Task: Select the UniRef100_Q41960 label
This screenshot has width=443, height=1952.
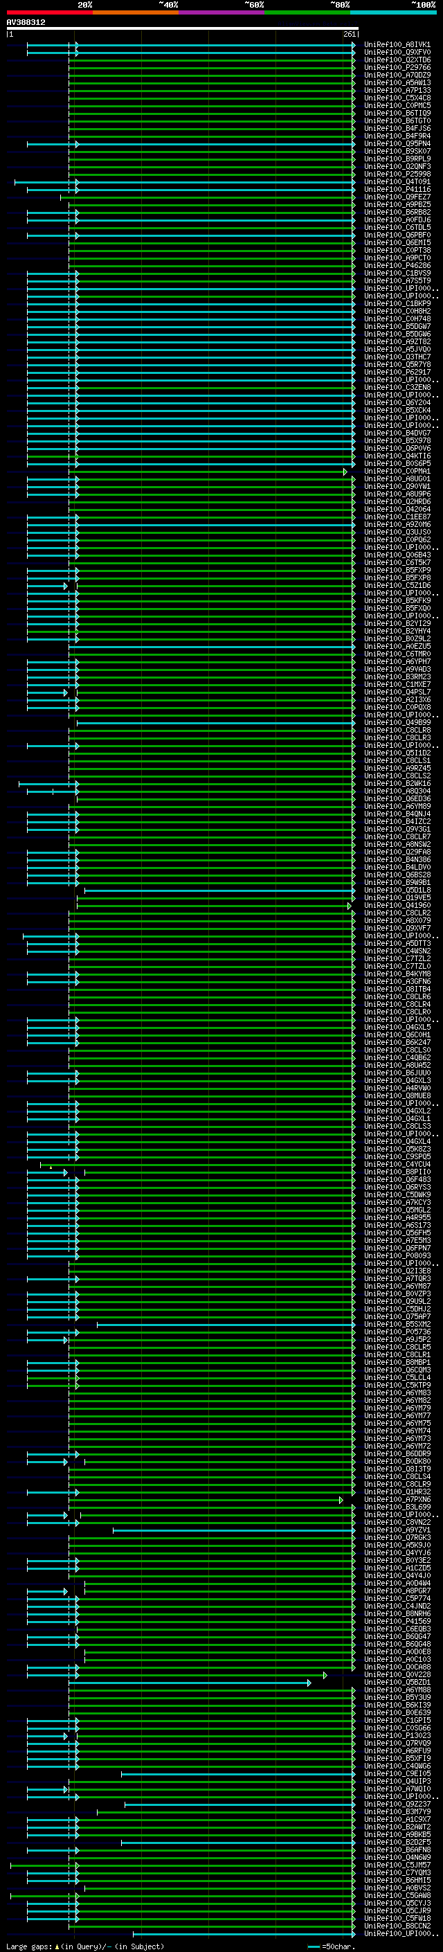Action: coord(397,905)
